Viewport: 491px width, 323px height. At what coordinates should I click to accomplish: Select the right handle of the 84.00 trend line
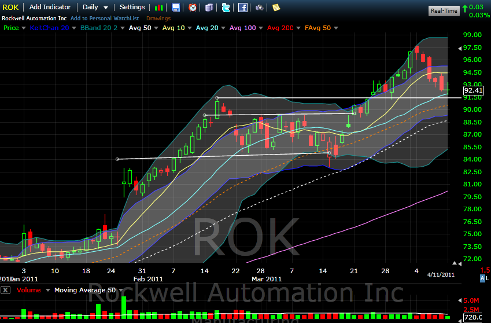tap(329, 153)
